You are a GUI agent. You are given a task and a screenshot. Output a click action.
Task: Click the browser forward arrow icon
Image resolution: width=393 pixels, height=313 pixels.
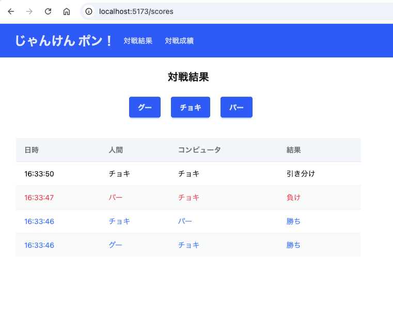pyautogui.click(x=29, y=11)
